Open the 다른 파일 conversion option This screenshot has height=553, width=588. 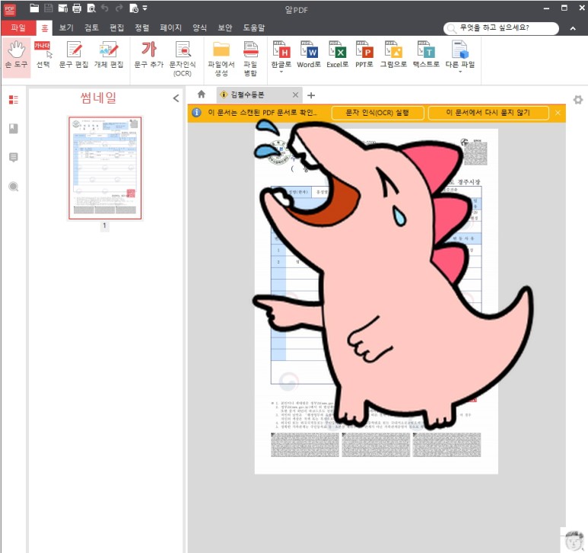pyautogui.click(x=460, y=55)
